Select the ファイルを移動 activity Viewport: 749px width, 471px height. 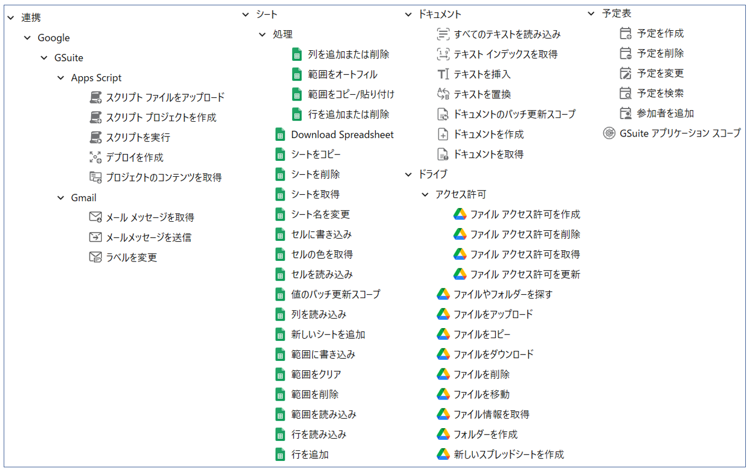pos(482,394)
